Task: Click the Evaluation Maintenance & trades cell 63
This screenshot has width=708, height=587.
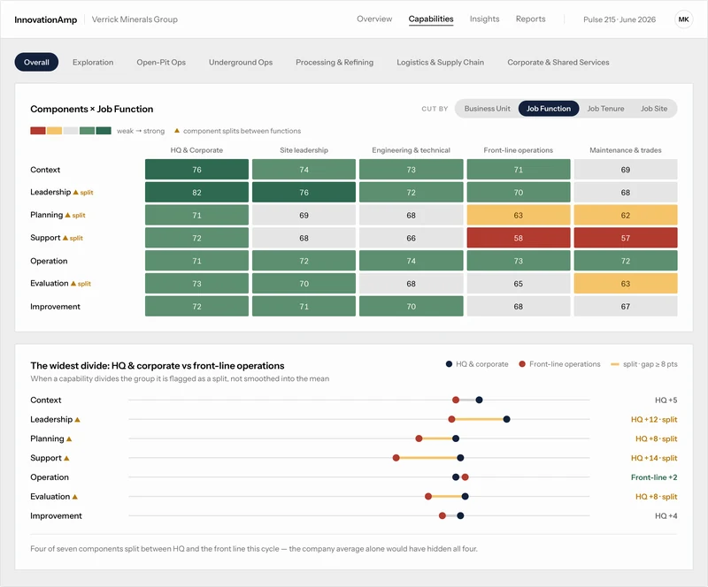Action: click(626, 284)
